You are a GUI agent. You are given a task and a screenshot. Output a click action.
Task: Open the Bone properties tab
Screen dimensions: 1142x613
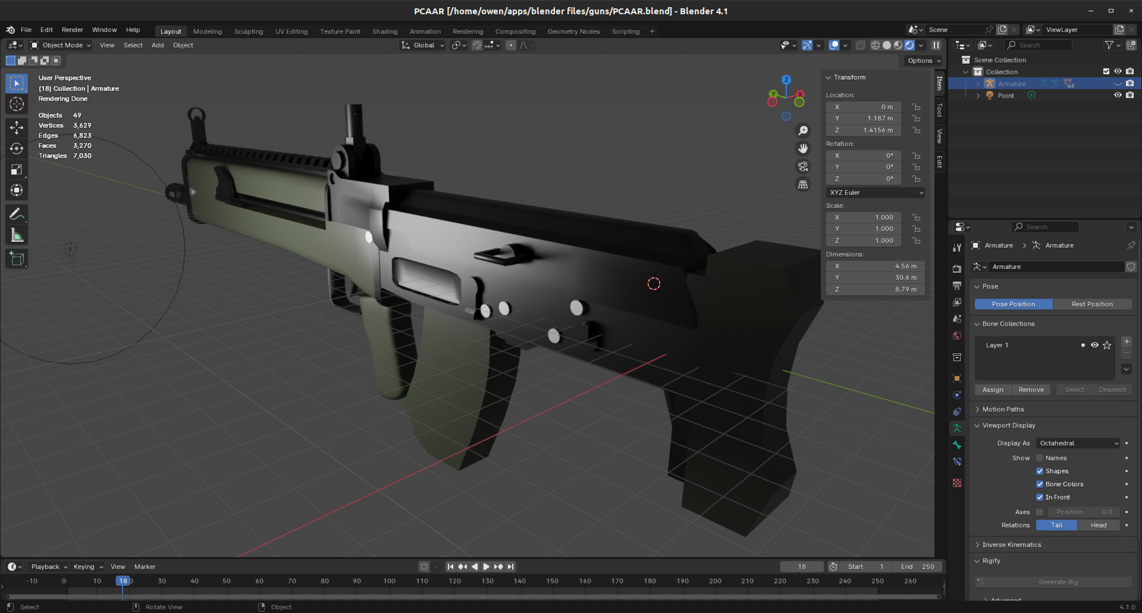(956, 445)
